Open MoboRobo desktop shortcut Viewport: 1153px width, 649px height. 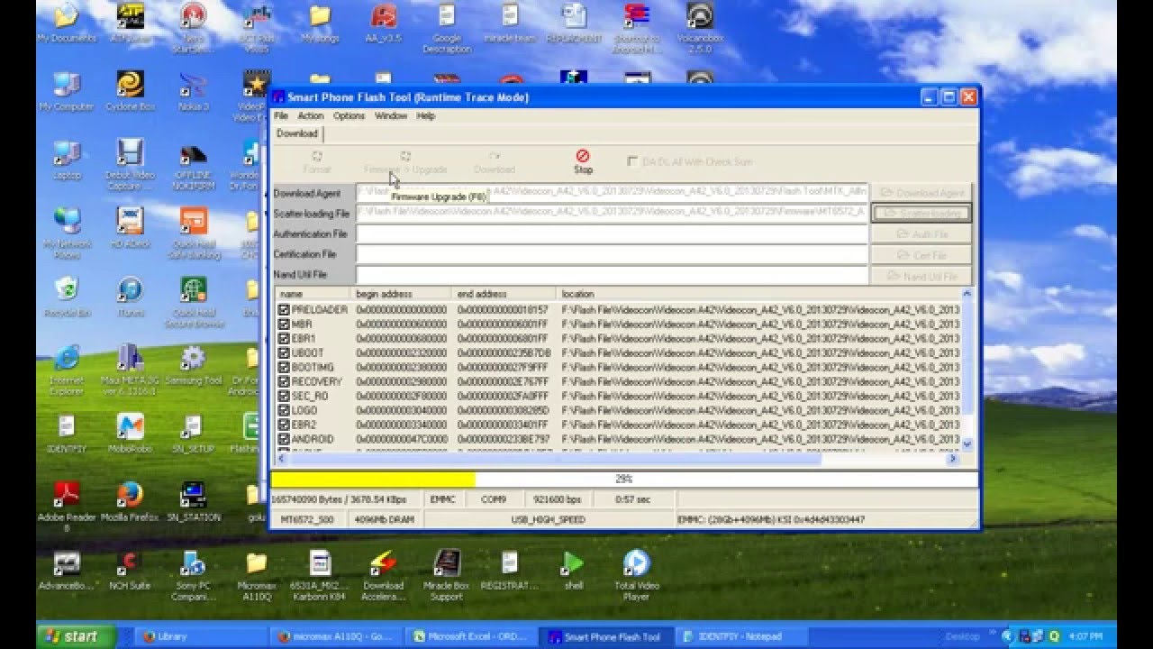(x=131, y=433)
